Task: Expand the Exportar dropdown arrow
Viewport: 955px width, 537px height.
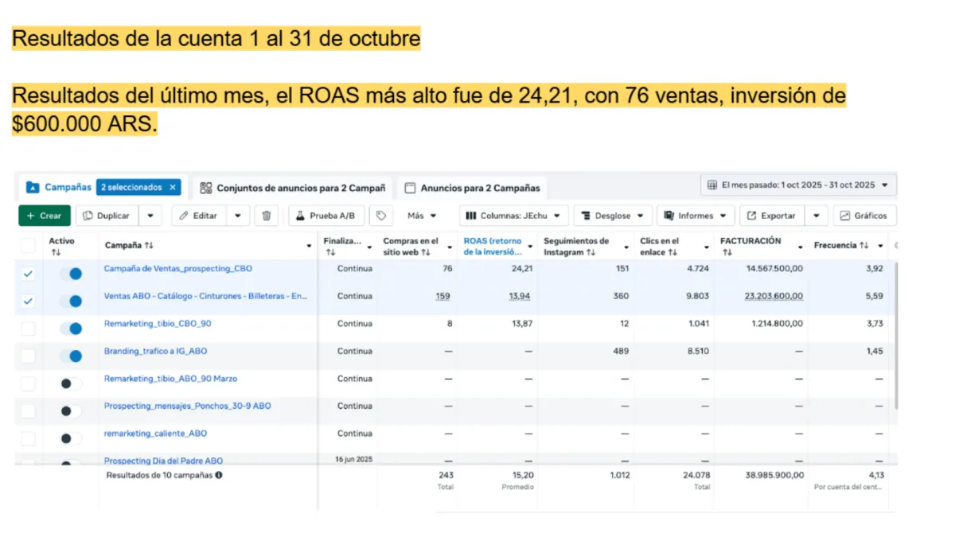Action: [817, 216]
